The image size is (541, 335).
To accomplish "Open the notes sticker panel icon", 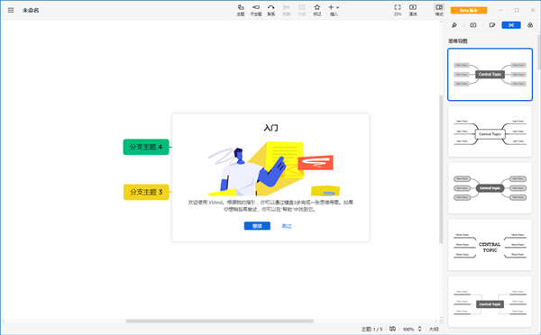I will coord(492,25).
